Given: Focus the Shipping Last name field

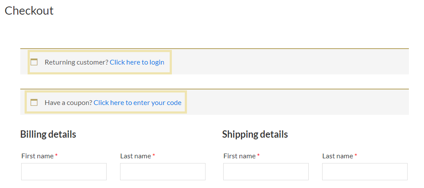Looking at the screenshot, I should 365,172.
